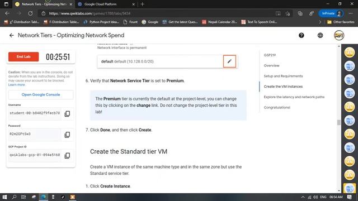
Task: Open the volume control in system tray
Action: (315, 197)
